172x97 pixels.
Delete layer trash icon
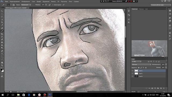click(x=164, y=88)
